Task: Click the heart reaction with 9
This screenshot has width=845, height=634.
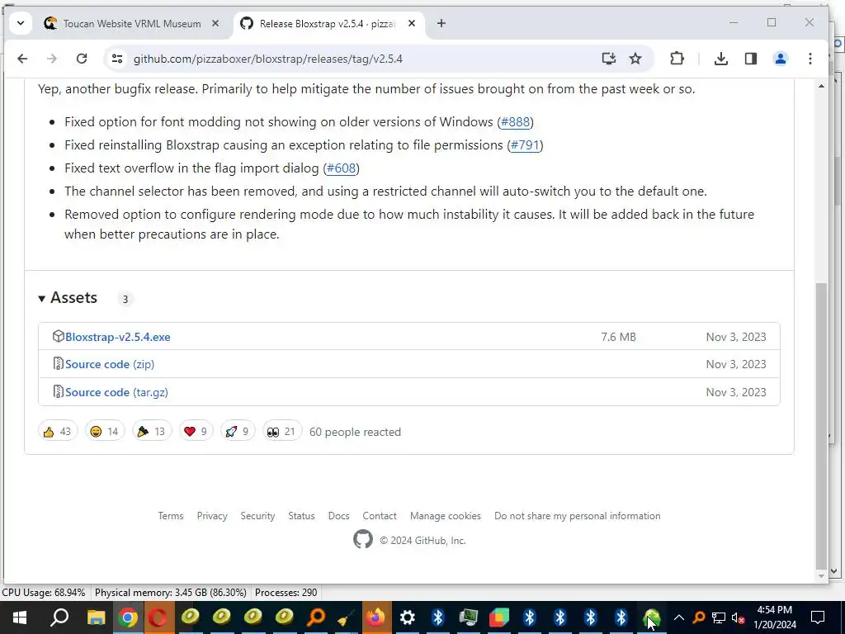Action: click(x=196, y=431)
